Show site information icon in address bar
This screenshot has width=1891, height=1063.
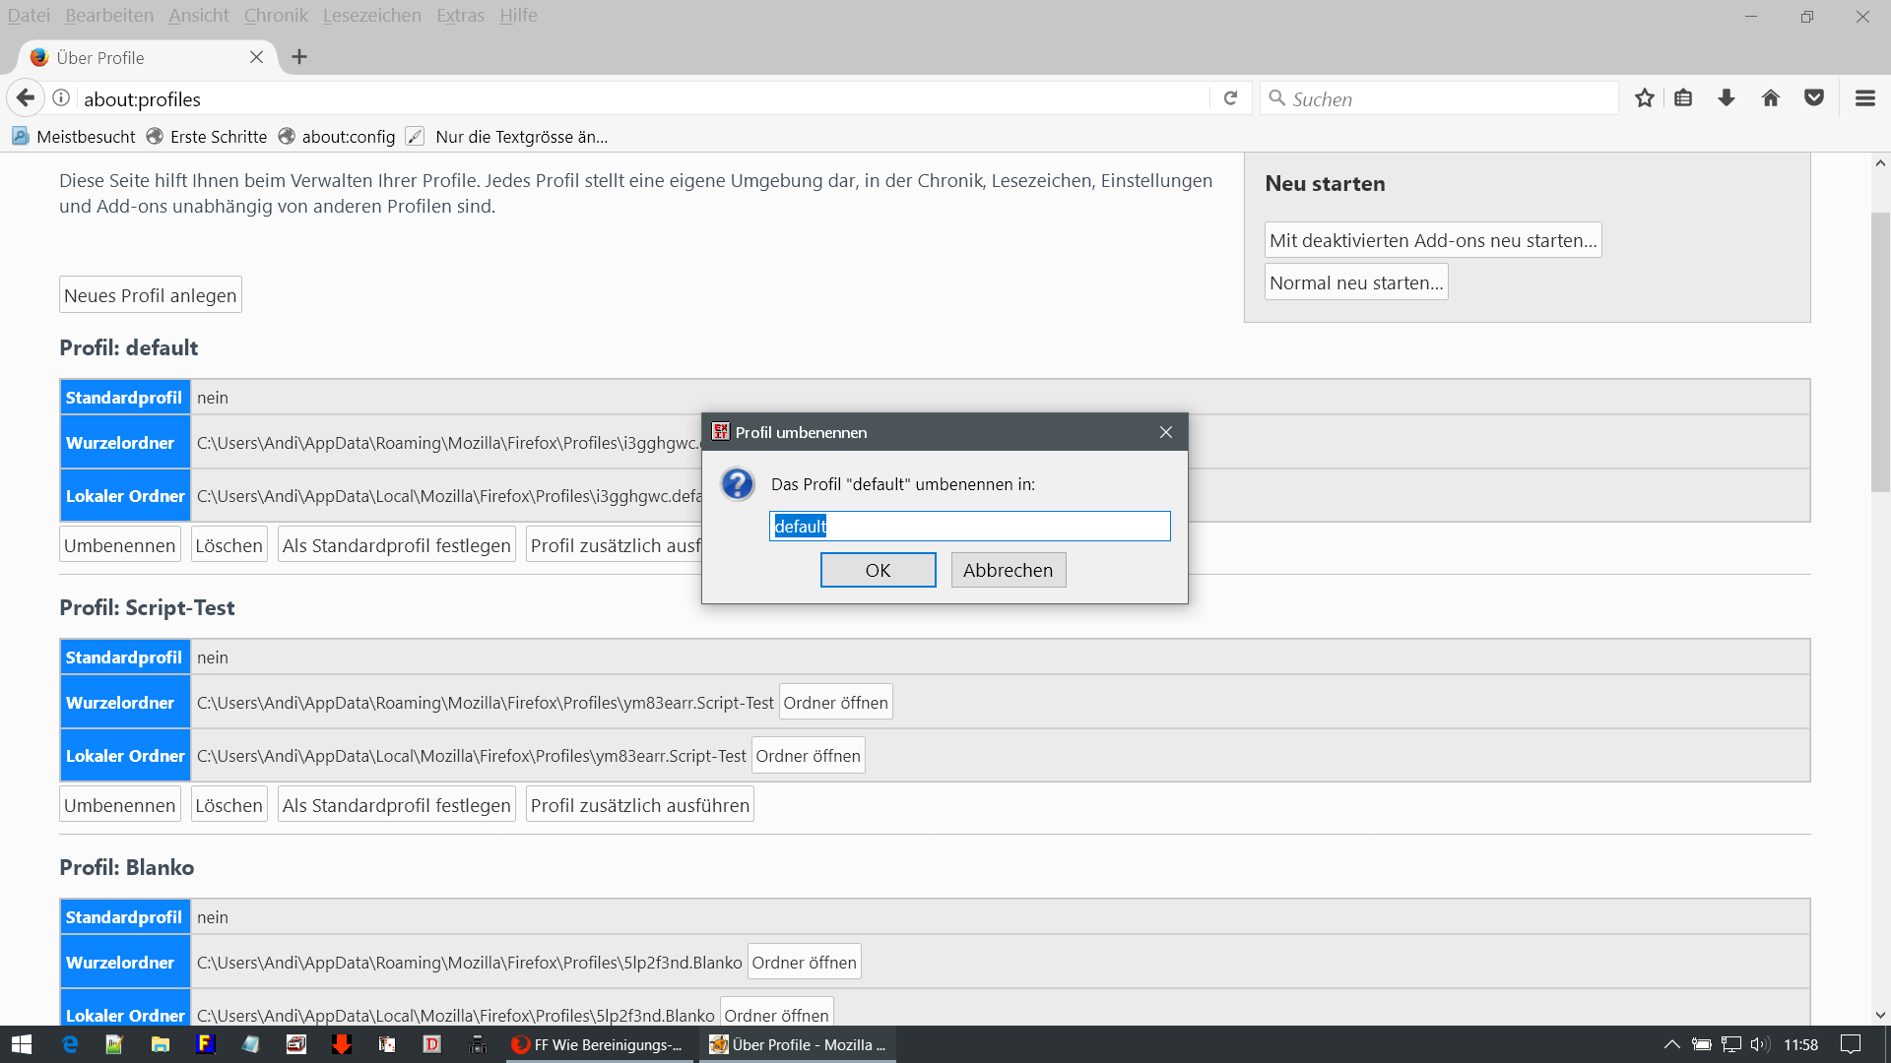click(61, 98)
